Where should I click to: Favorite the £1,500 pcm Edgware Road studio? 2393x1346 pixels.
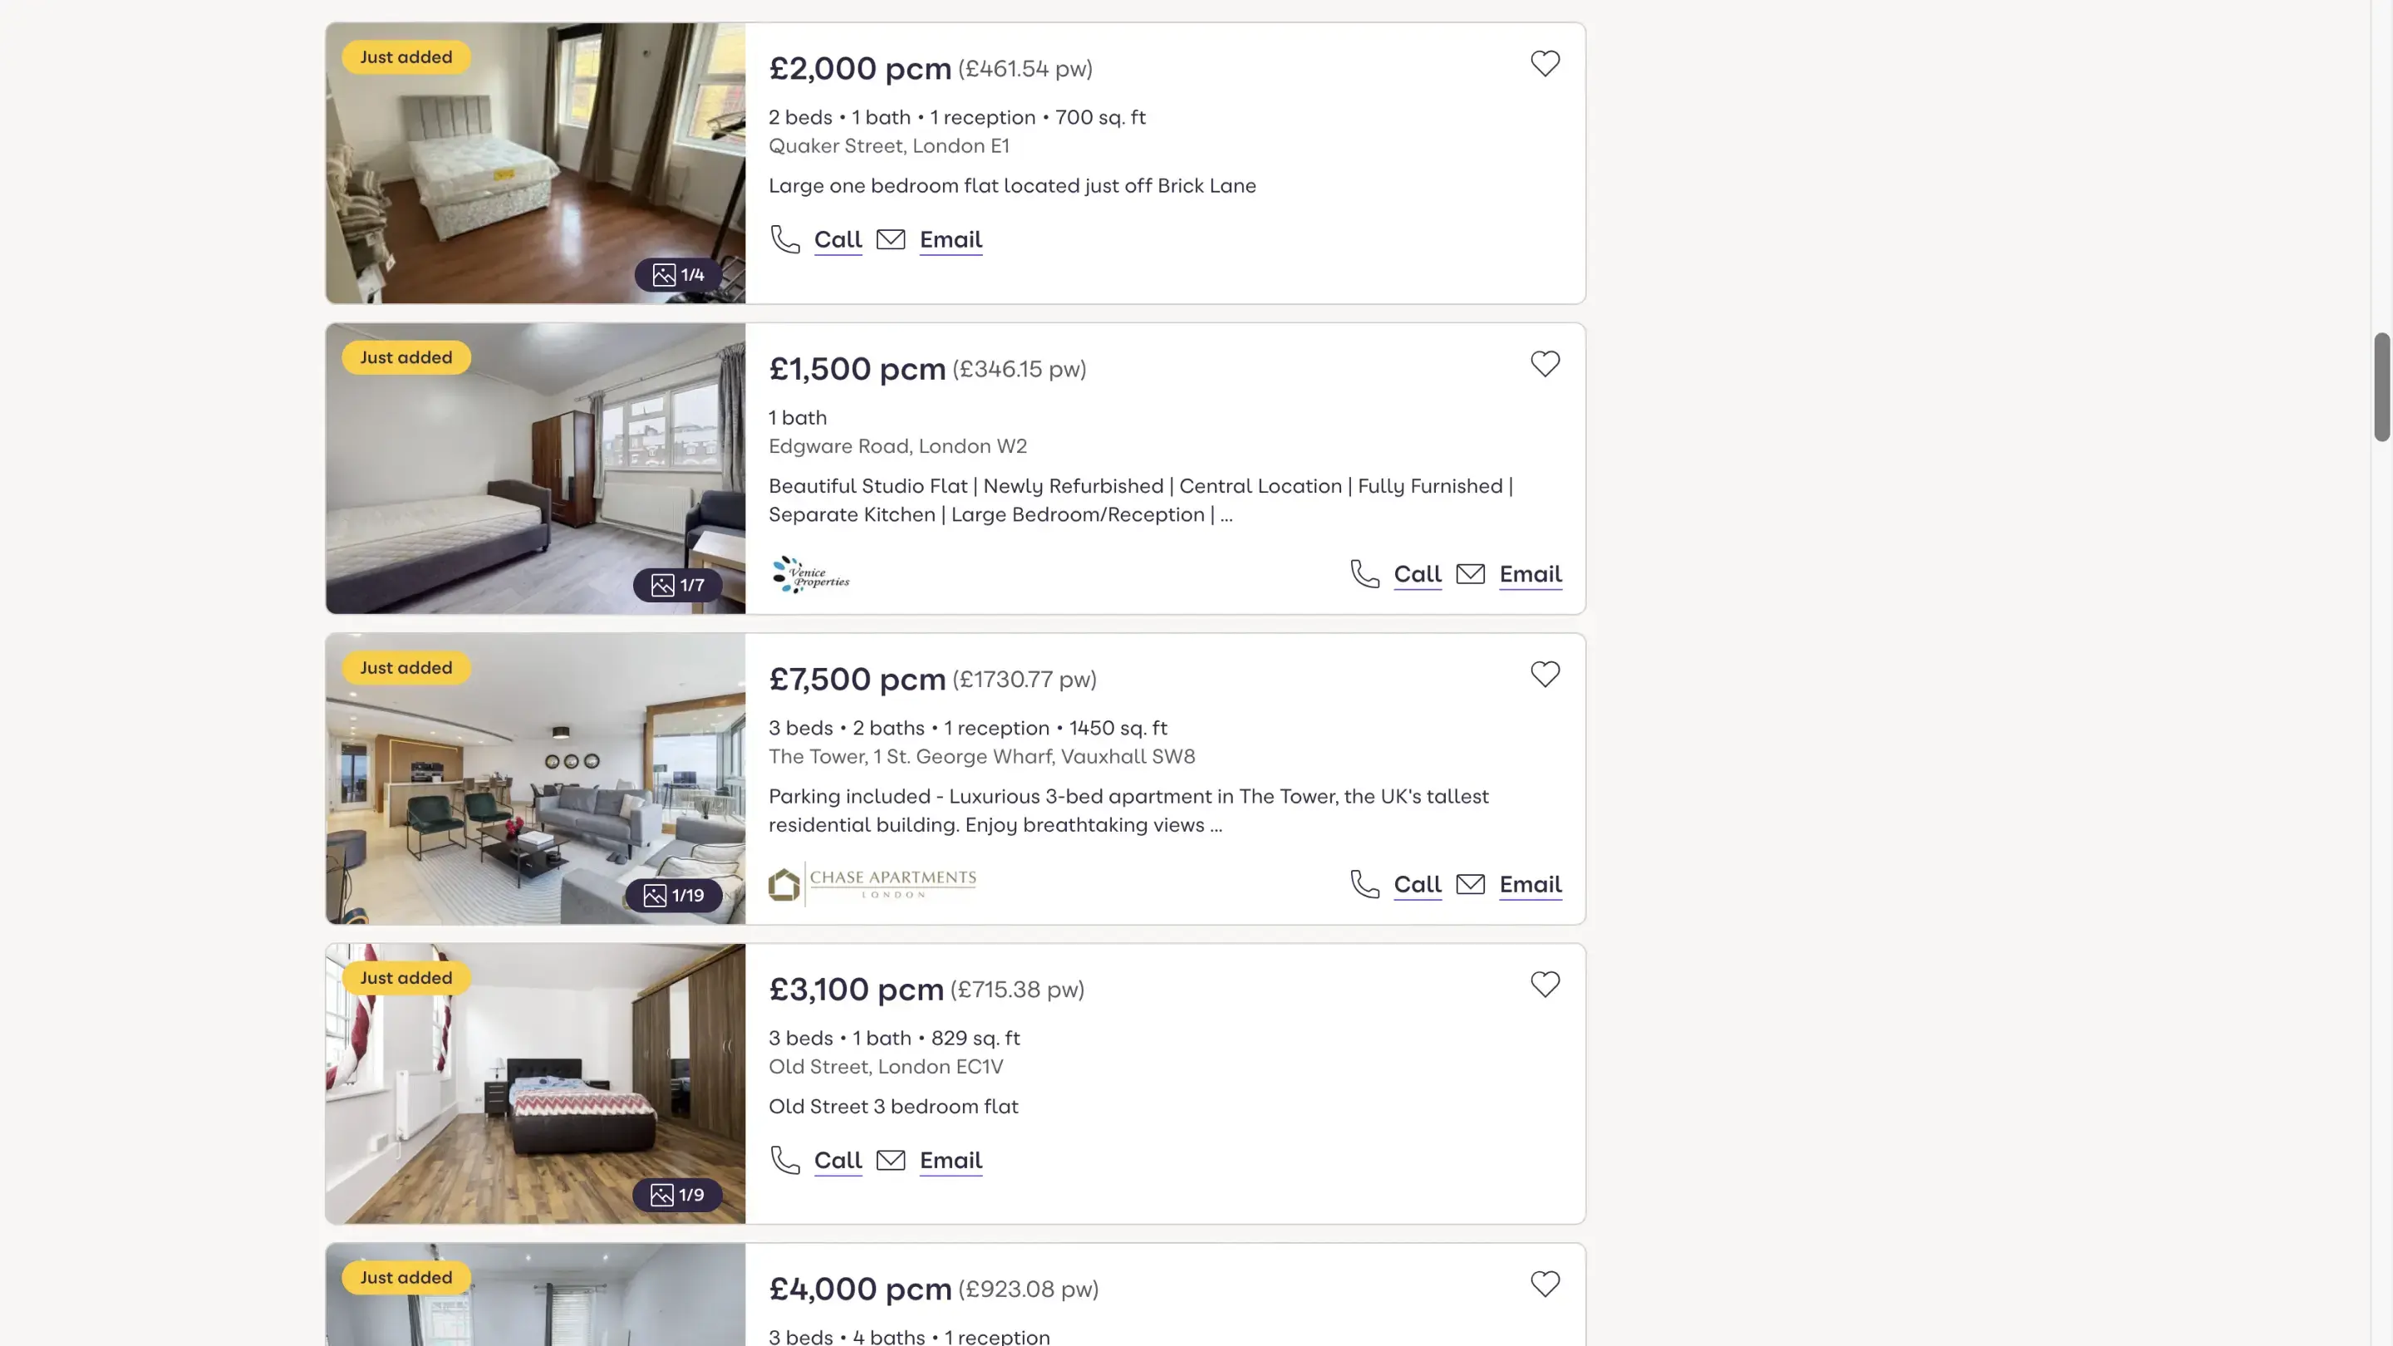1545,364
